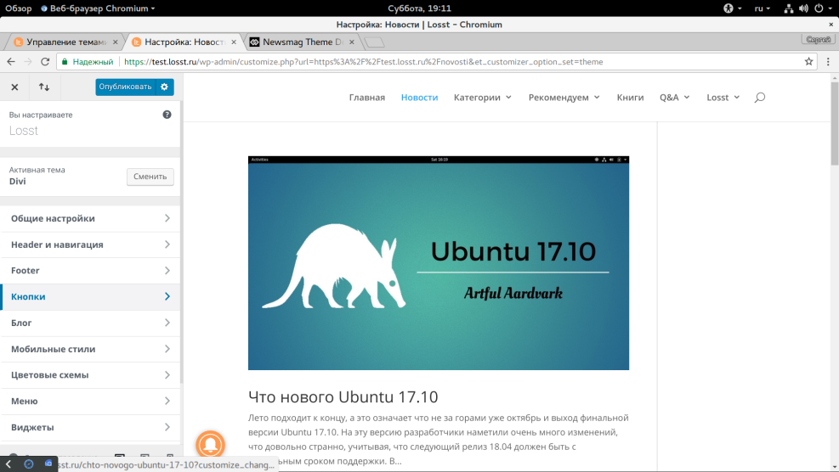This screenshot has width=839, height=472.
Task: Open the article Что нового Ubuntu 17.10
Action: point(343,396)
